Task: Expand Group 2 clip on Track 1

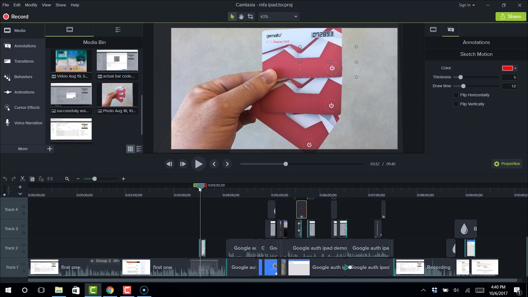Action: 92,261
